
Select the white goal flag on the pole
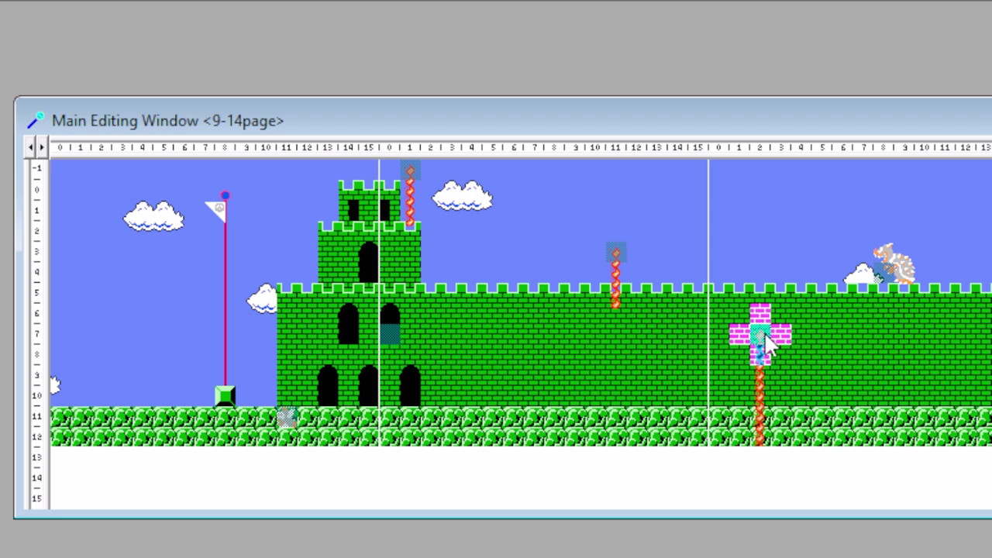coord(216,211)
